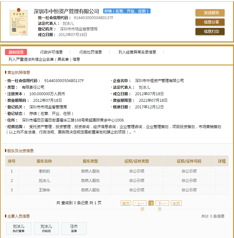This screenshot has width=234, height=238.
Task: Click the 存续 status badge
Action: tap(127, 11)
